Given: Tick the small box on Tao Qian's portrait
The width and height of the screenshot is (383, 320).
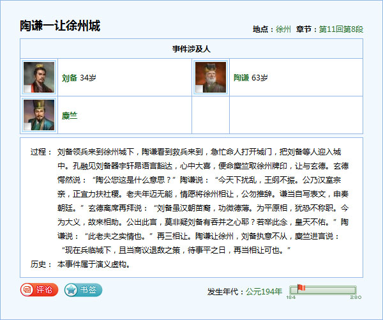Looking at the screenshot, I should (x=200, y=89).
